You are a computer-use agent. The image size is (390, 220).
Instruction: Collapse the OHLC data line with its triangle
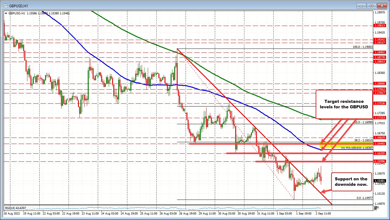(x=6, y=13)
